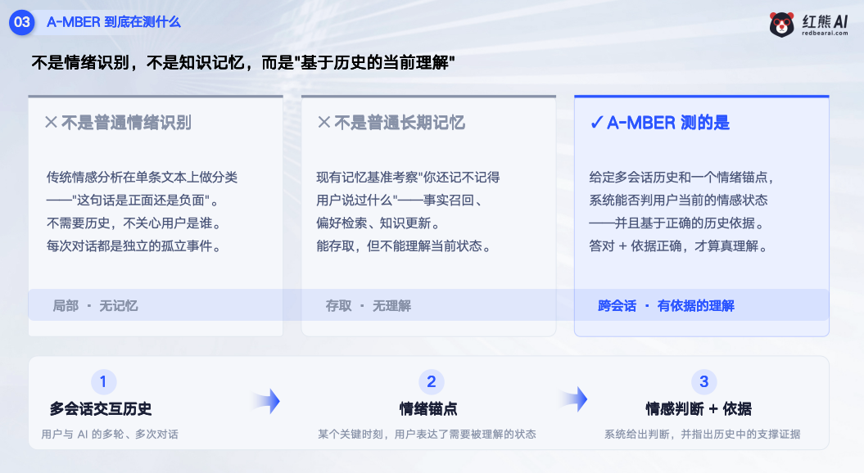Click the caption 用户与 AI 的多轮、多次对话
The height and width of the screenshot is (473, 864).
click(x=110, y=434)
